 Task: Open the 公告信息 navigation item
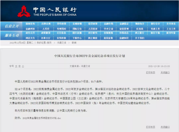click(61, 33)
